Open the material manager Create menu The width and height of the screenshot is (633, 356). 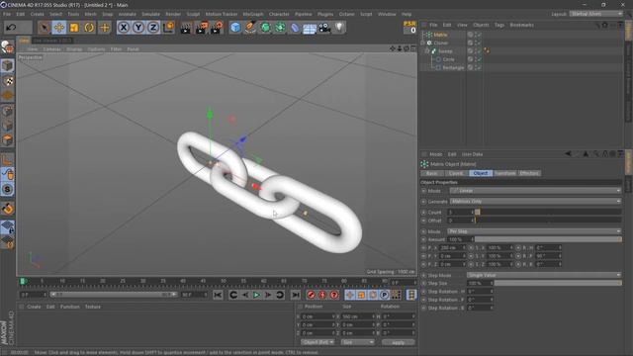click(x=34, y=307)
